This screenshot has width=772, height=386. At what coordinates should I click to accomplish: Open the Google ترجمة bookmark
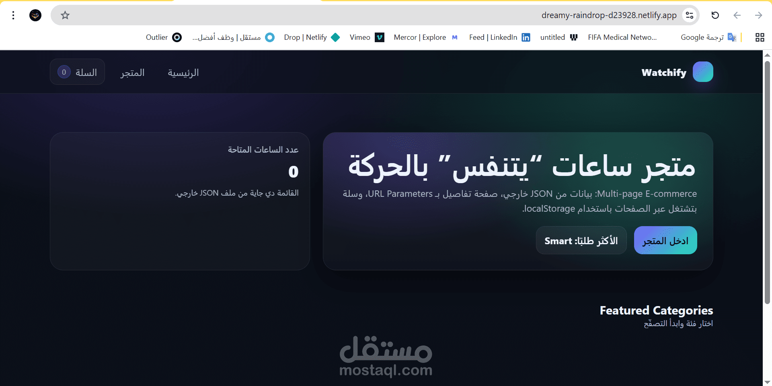708,37
